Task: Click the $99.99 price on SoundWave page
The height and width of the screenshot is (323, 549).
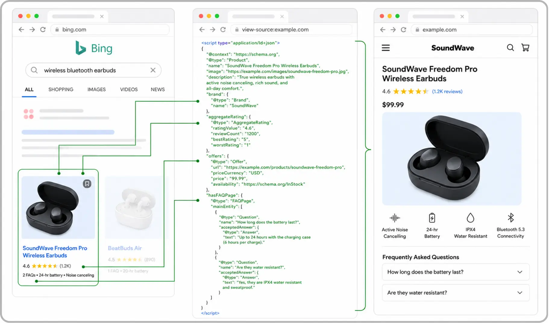Action: click(x=393, y=105)
